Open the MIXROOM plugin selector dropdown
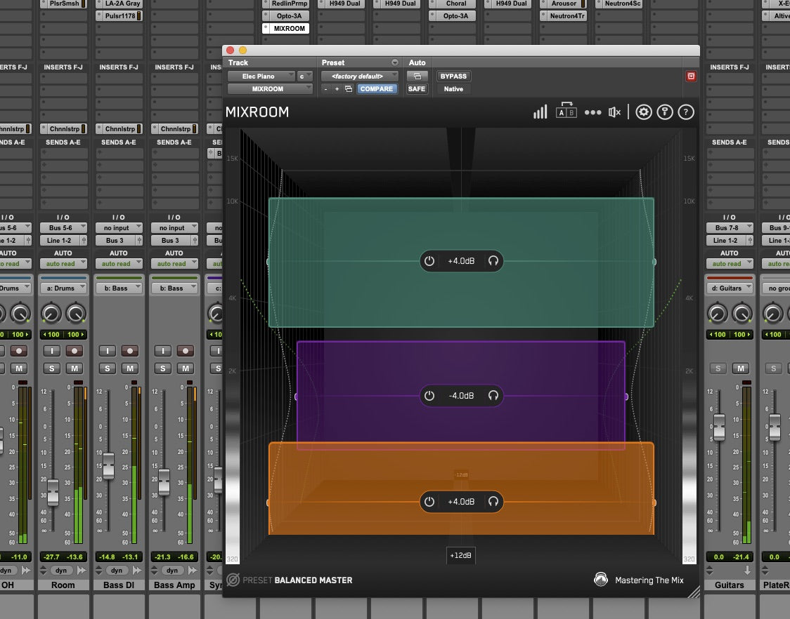 click(270, 88)
